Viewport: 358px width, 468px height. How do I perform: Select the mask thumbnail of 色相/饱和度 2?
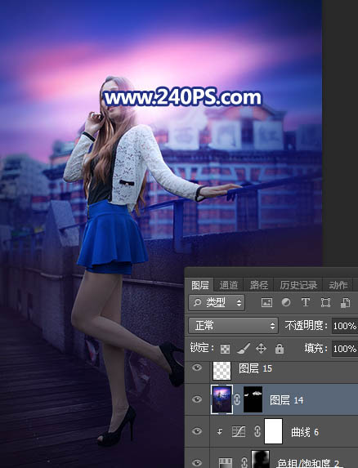260,459
